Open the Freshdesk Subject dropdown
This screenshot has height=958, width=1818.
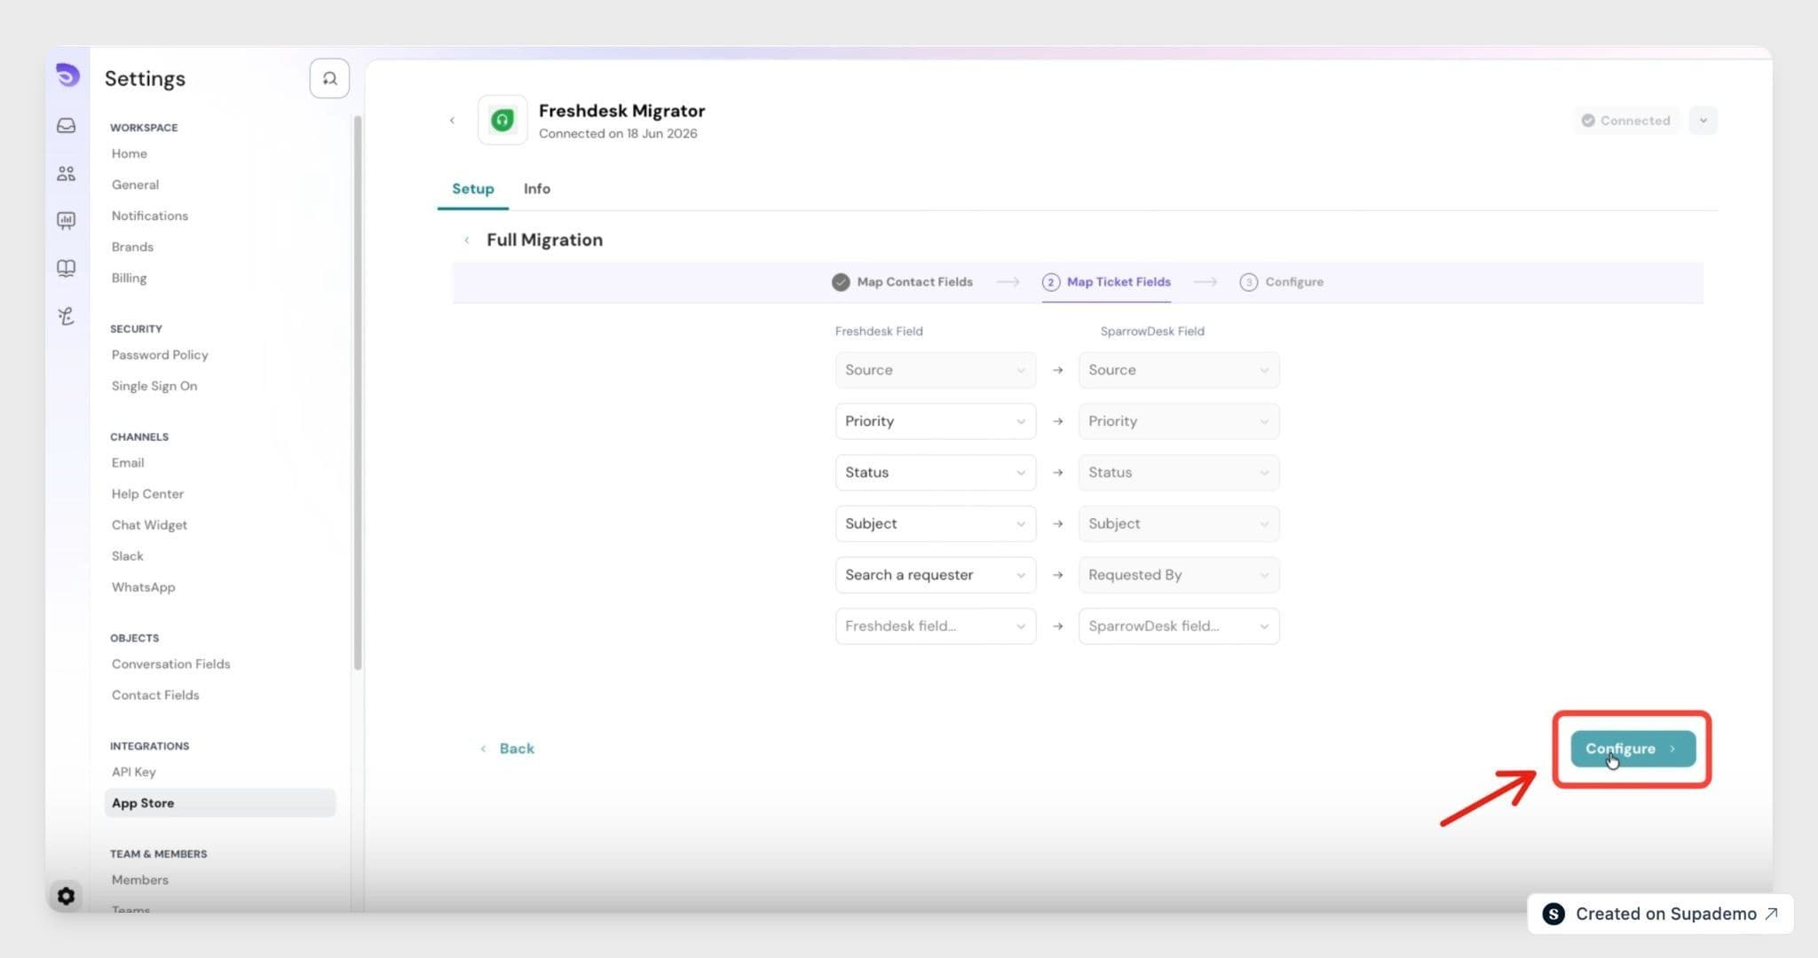(936, 523)
